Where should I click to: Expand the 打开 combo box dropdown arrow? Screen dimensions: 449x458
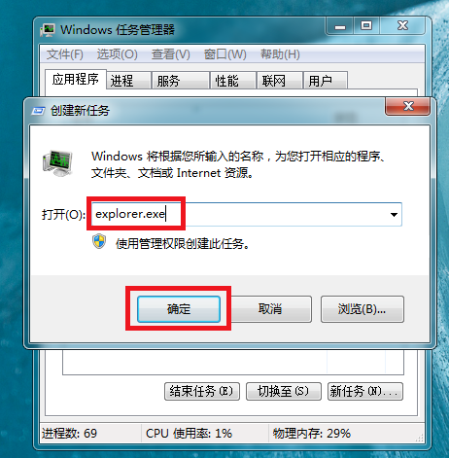(394, 215)
